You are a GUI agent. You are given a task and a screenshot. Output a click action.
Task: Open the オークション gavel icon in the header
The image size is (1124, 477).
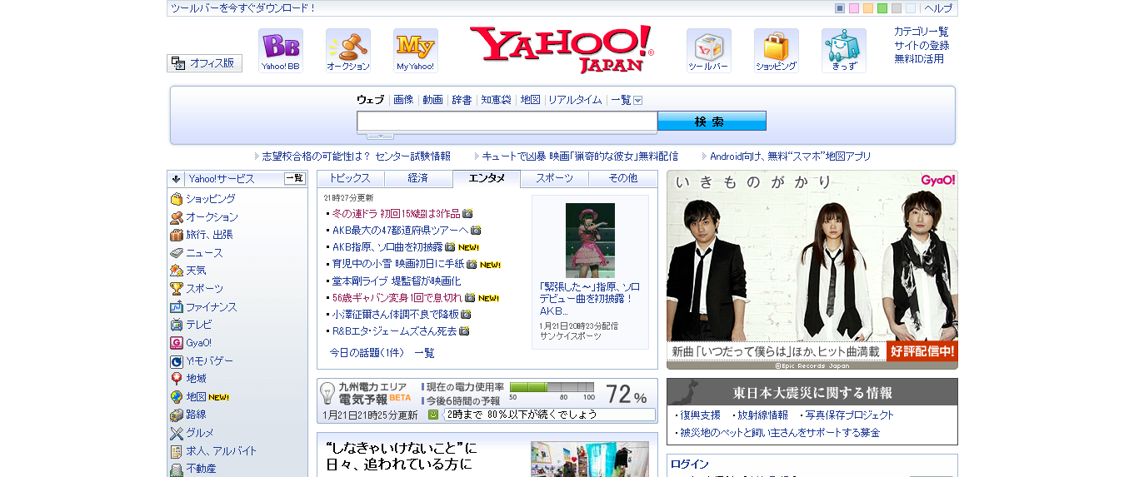pyautogui.click(x=348, y=51)
